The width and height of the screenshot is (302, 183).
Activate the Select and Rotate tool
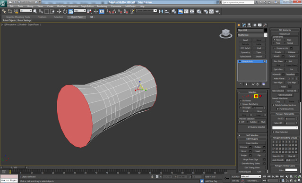[65, 11]
